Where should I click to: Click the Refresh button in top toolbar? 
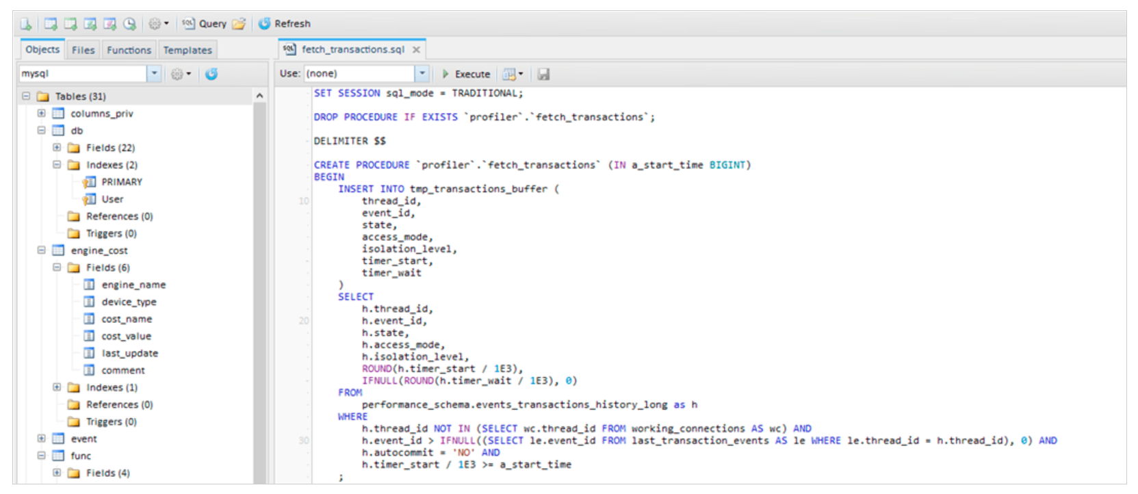[285, 24]
